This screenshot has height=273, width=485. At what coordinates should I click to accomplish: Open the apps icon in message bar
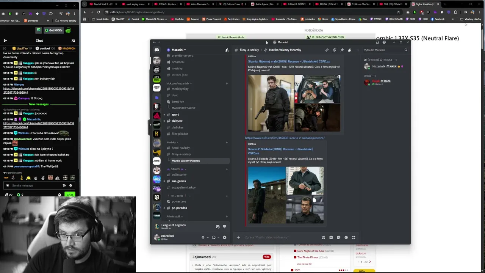pos(354,237)
